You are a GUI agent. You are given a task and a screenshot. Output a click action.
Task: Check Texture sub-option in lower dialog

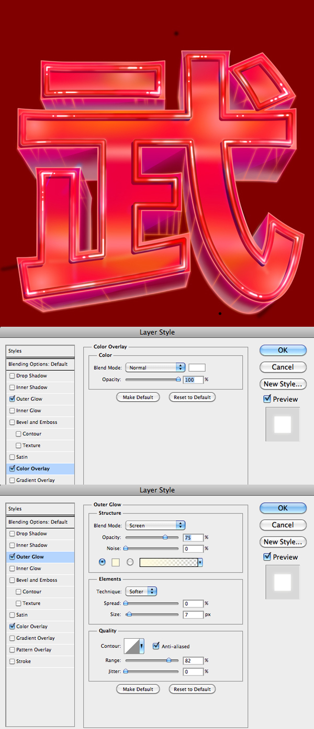point(18,603)
